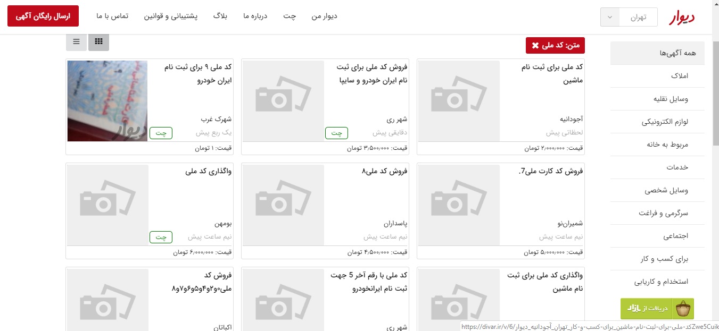
Task: Go to درباره ما page
Action: click(x=255, y=16)
